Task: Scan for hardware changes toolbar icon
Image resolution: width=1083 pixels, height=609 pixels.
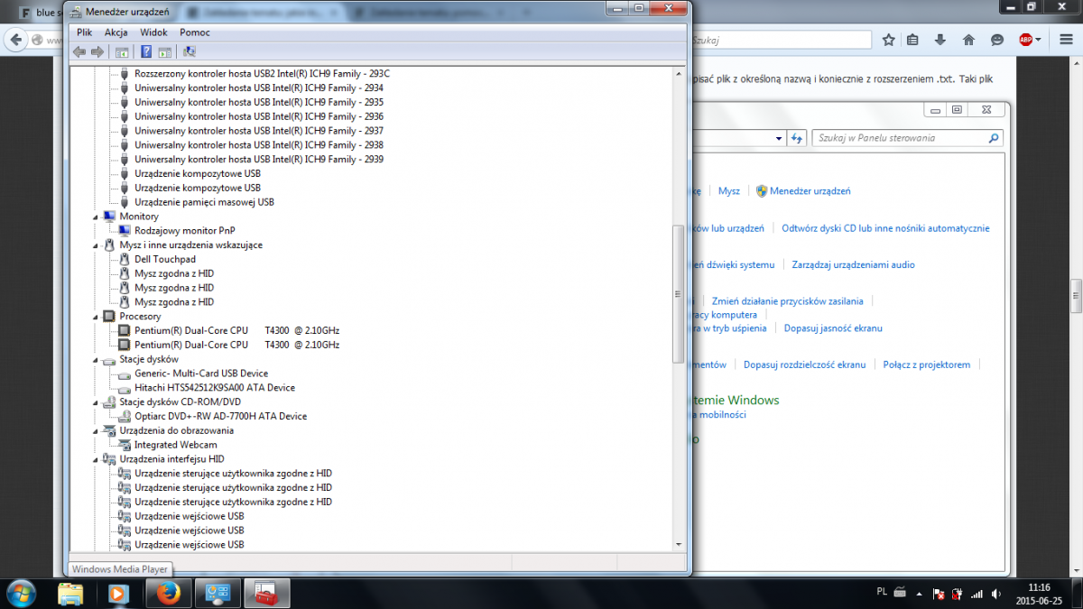Action: point(189,51)
